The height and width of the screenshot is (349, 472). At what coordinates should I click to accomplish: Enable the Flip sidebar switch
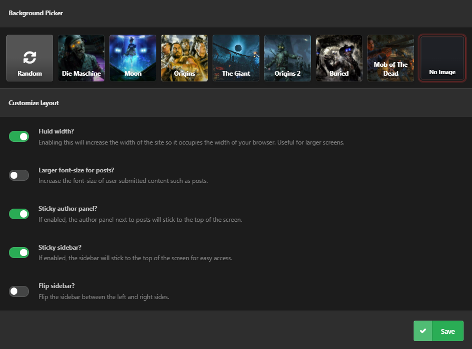[19, 291]
